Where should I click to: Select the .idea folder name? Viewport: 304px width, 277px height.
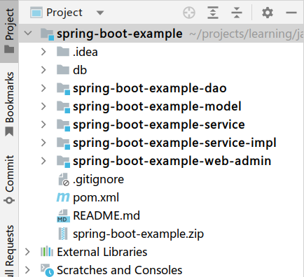(x=85, y=52)
